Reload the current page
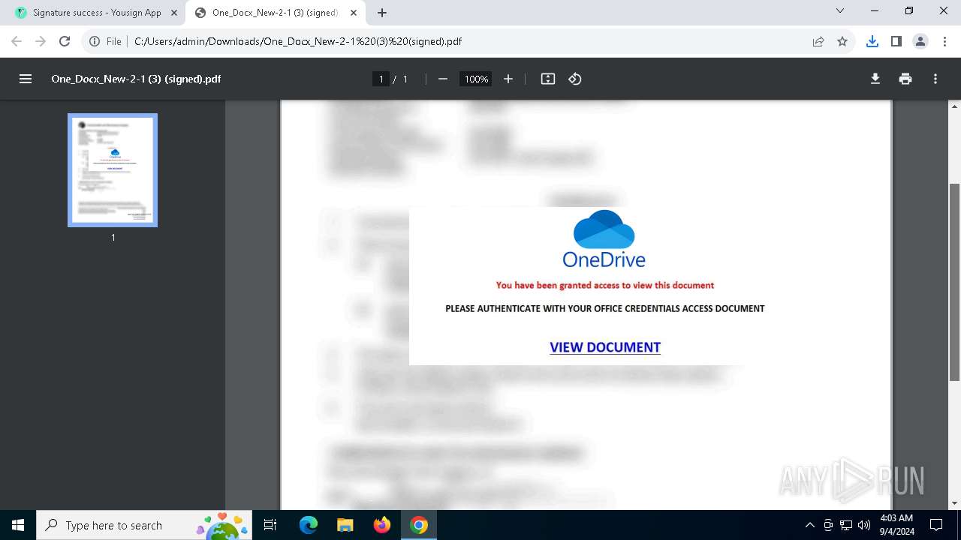Screen dimensions: 961x540 [x=65, y=41]
